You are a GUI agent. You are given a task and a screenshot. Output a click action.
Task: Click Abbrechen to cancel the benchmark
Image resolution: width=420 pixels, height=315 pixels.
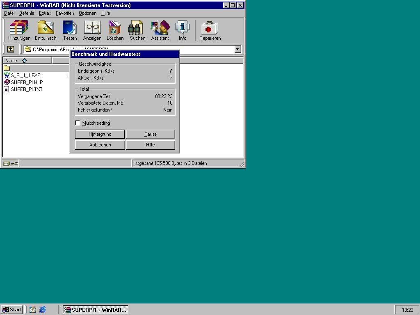pyautogui.click(x=100, y=145)
